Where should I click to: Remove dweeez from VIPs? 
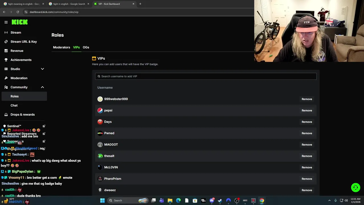click(x=307, y=190)
